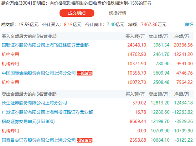Click the 净额 7467.36万元 summary value
Screen dimensions: 196x146
pos(154,25)
